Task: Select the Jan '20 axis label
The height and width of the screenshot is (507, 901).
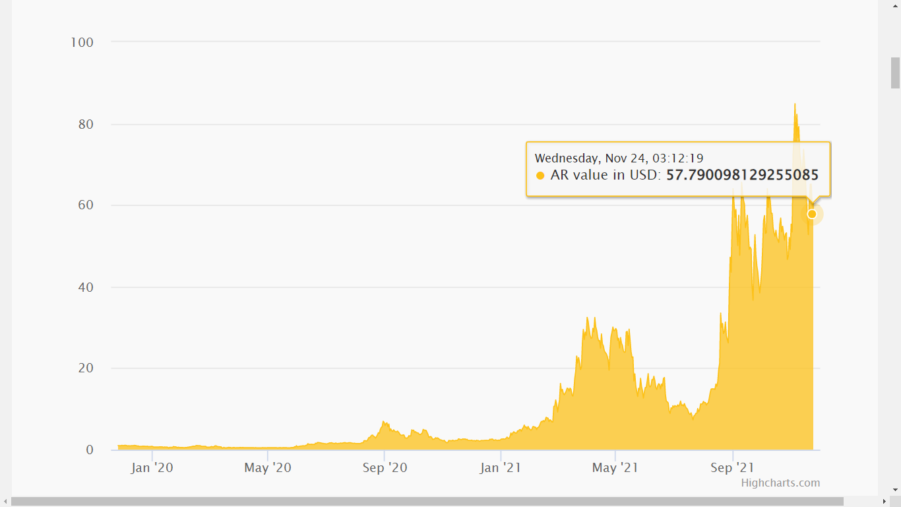Action: coord(152,467)
